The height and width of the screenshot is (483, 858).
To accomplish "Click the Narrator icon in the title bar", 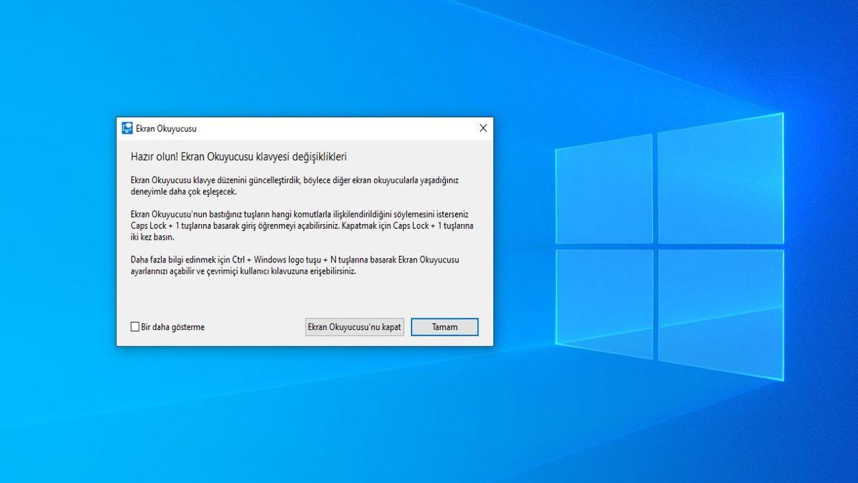I will [126, 129].
